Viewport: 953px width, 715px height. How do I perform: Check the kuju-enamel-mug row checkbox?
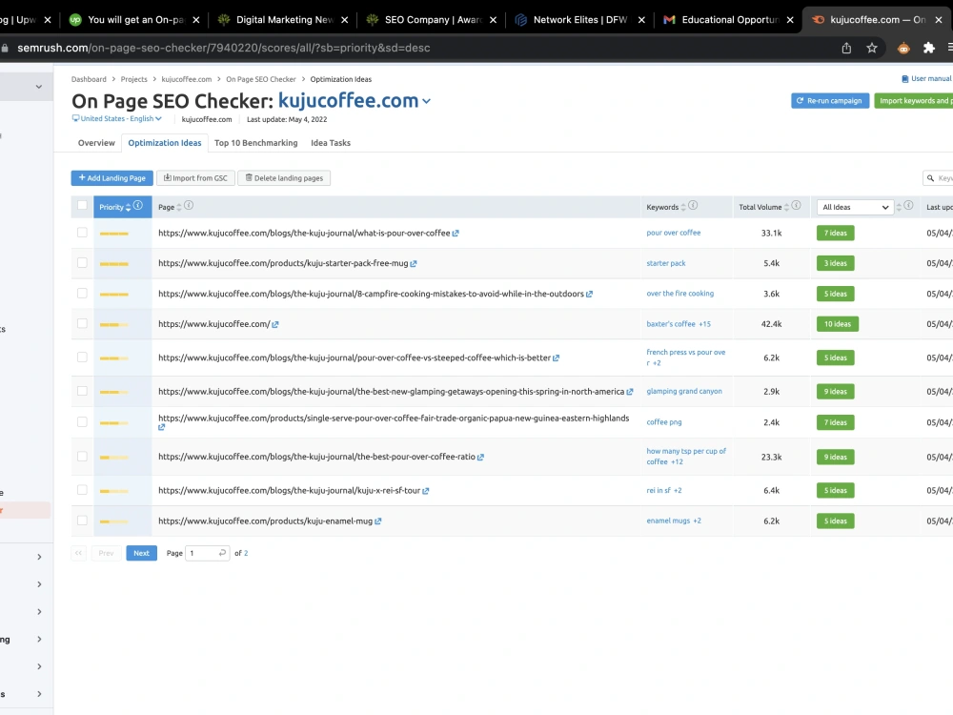click(82, 521)
